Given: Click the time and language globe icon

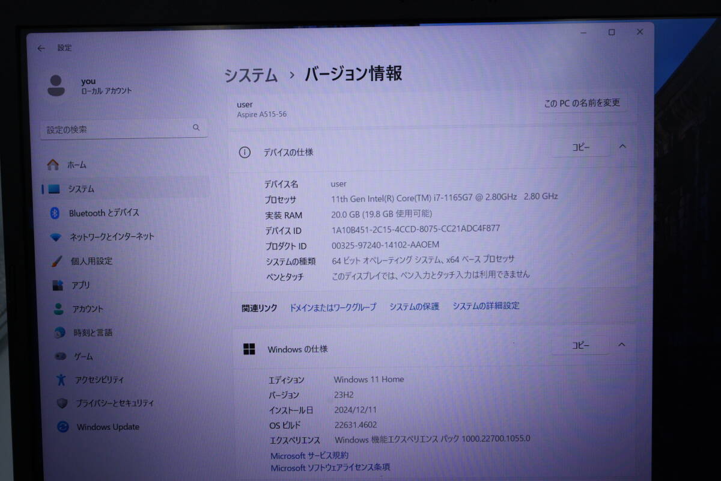Looking at the screenshot, I should [x=59, y=332].
